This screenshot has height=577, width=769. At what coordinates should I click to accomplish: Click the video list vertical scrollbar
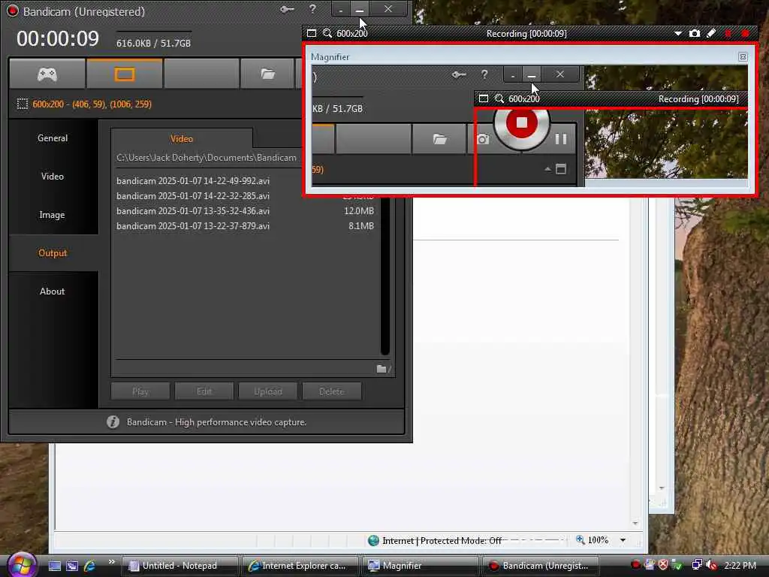tap(385, 275)
